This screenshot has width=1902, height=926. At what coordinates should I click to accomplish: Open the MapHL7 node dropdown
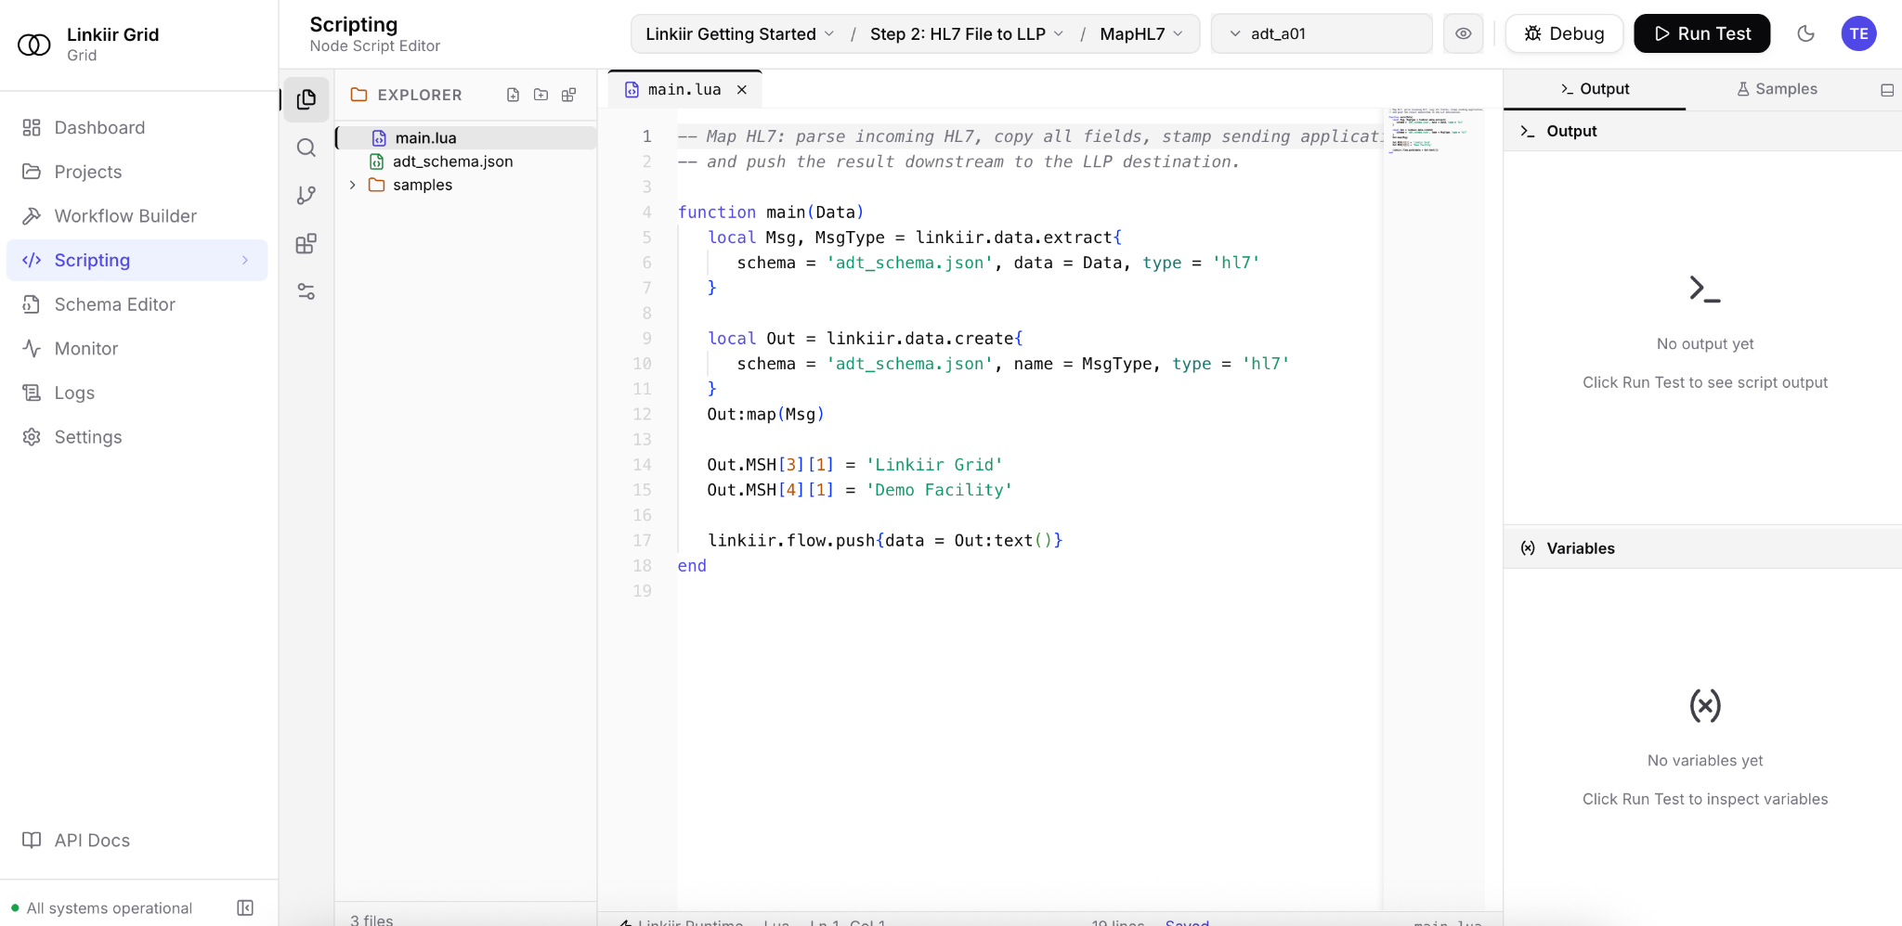pos(1141,34)
